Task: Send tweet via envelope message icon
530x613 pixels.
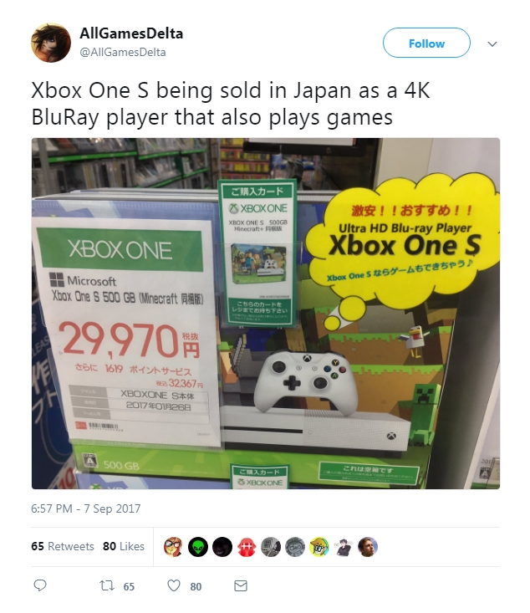Action: tap(241, 585)
